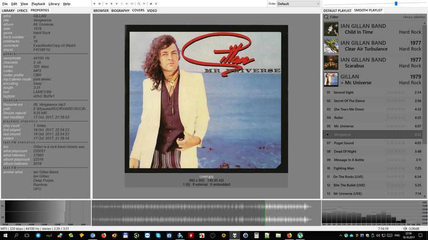Viewport: 428px width, 240px height.
Task: Select the Gillan Mr. Universe album header
Action: 373,80
